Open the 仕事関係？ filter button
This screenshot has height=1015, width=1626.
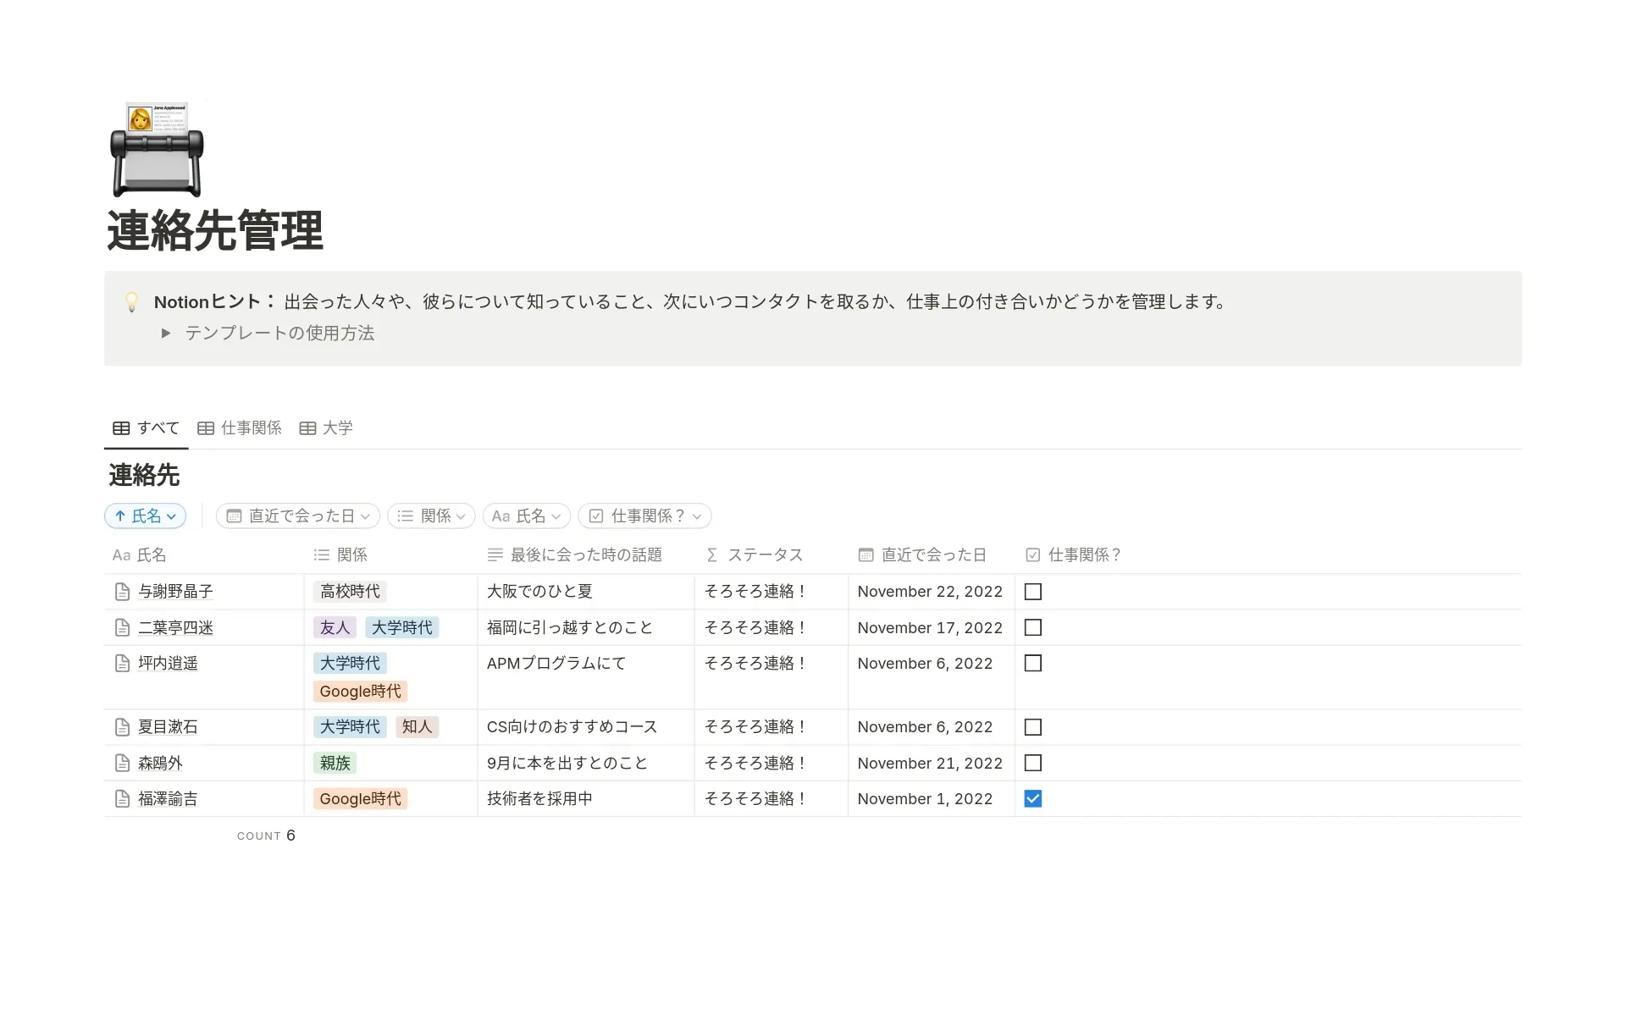pos(644,516)
